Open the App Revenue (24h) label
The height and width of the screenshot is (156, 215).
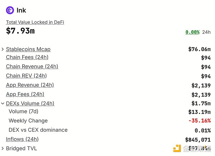tap(30, 85)
